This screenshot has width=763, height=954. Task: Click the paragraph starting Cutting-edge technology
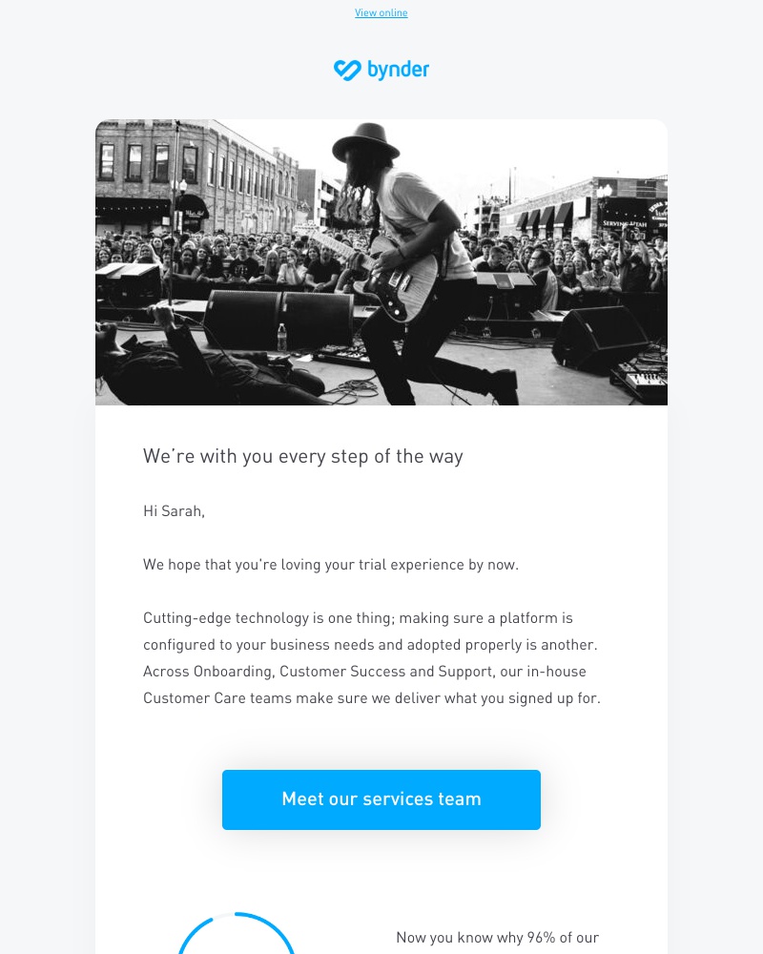coord(372,657)
